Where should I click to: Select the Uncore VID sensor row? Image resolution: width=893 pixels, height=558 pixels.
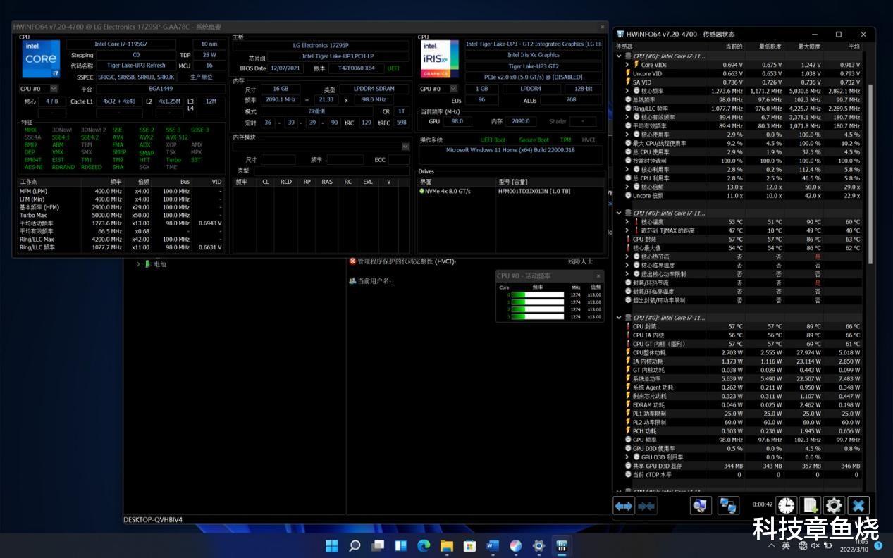(x=647, y=73)
